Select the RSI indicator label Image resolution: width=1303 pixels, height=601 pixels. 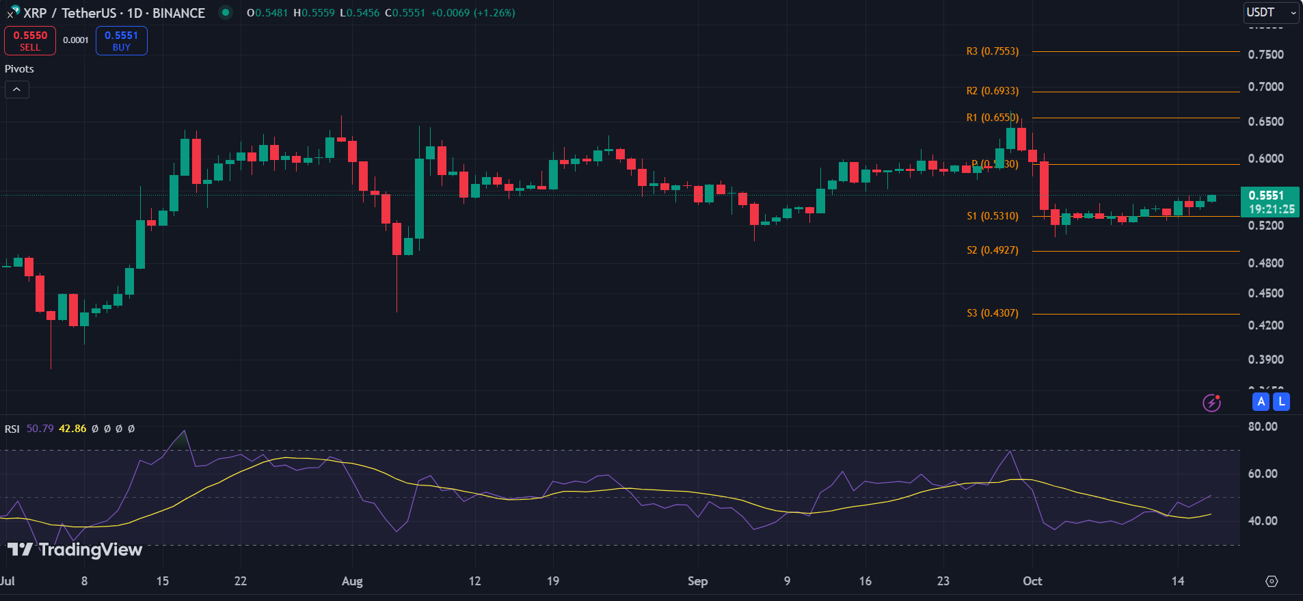(12, 429)
